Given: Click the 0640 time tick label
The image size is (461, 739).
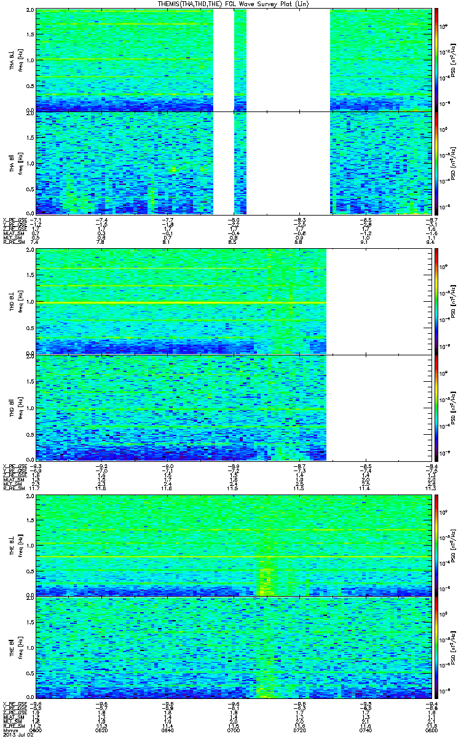Looking at the screenshot, I should (x=167, y=731).
